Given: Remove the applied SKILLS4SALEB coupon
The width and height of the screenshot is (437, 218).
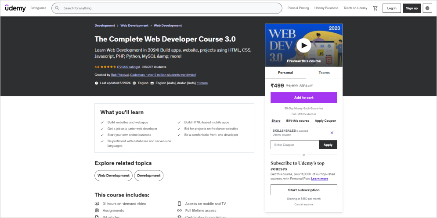Looking at the screenshot, I should click(x=332, y=133).
